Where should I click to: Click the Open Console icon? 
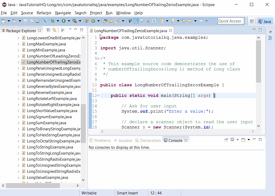coord(243,140)
